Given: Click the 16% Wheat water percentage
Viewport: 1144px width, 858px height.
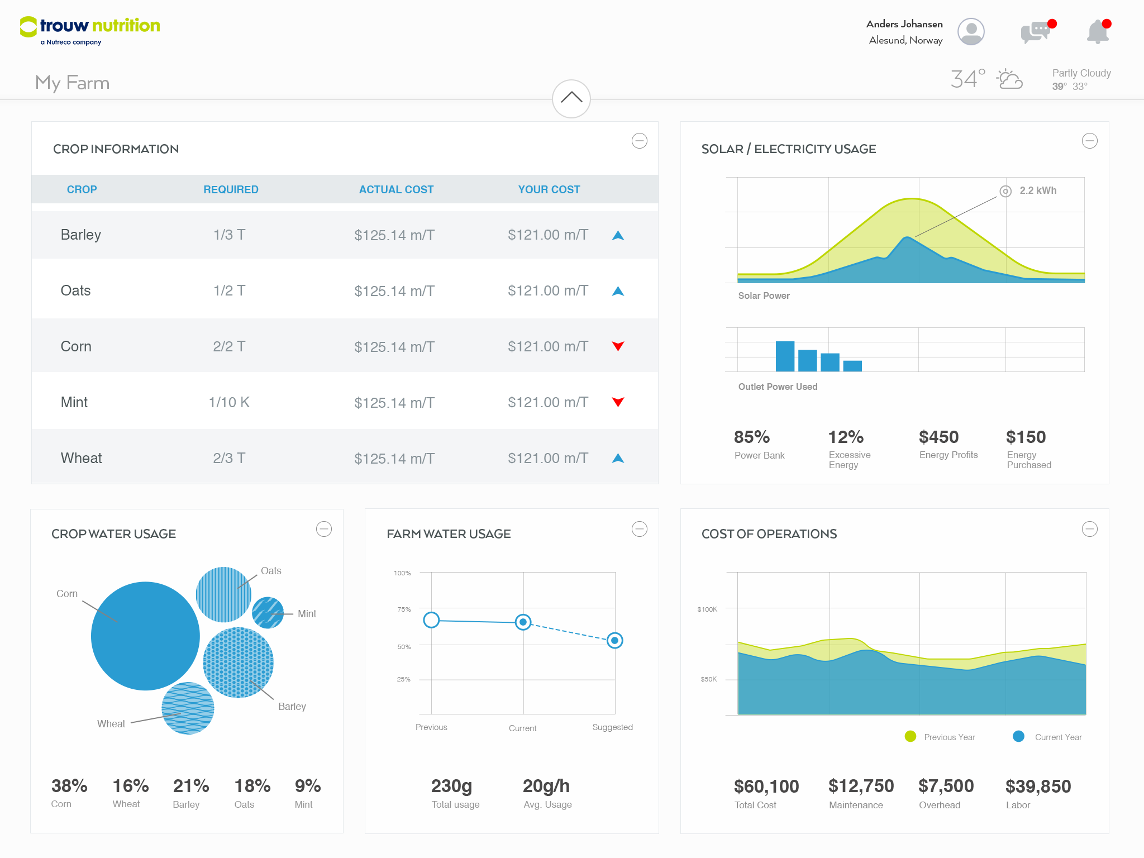Looking at the screenshot, I should coord(131,786).
